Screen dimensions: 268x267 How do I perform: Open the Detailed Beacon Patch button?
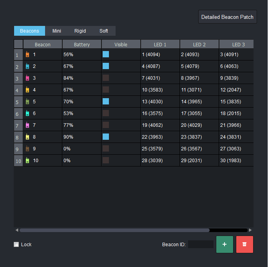[227, 17]
